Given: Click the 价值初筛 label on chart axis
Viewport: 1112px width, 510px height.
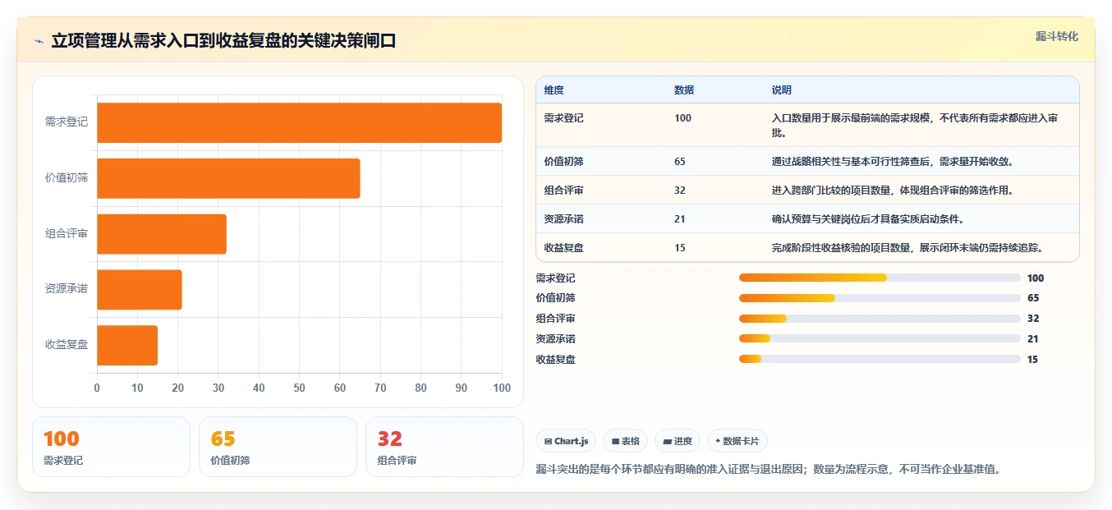Looking at the screenshot, I should pos(67,178).
